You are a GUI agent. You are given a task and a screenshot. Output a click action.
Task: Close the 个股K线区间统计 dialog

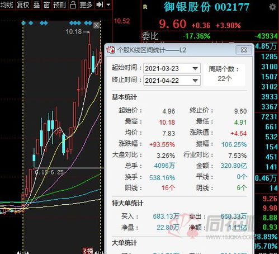pos(244,50)
